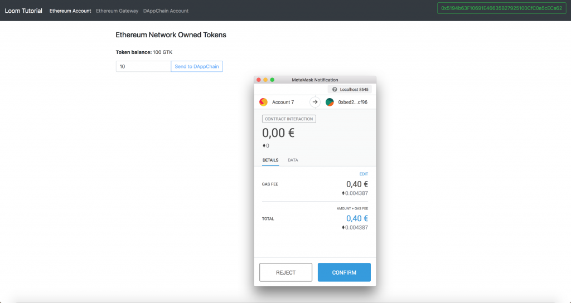Click the green wallet address badge

click(502, 8)
